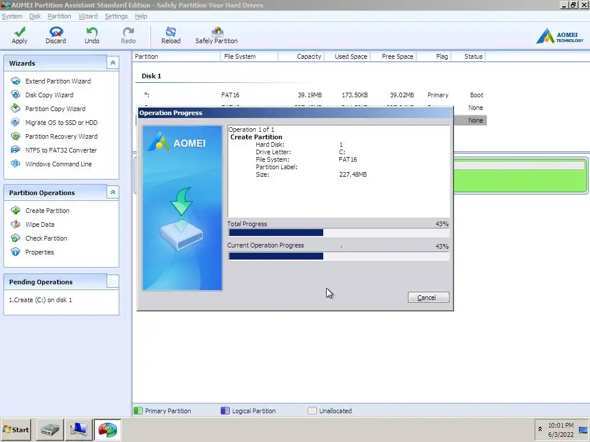Collapse the Wizards panel

pos(113,63)
